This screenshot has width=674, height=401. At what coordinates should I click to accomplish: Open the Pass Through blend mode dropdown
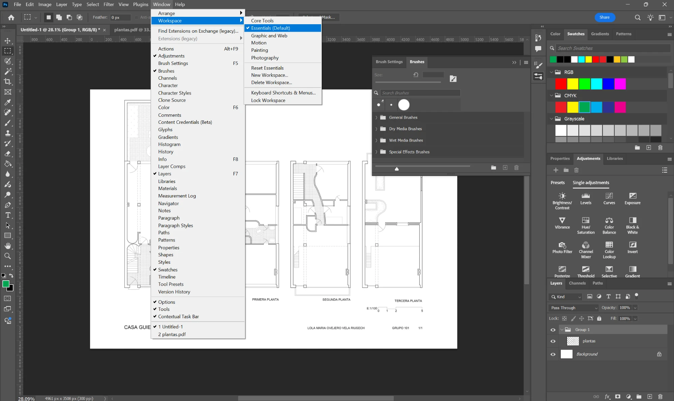tap(574, 308)
